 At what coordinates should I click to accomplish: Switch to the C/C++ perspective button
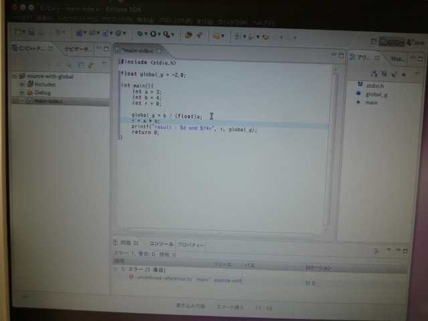click(392, 41)
